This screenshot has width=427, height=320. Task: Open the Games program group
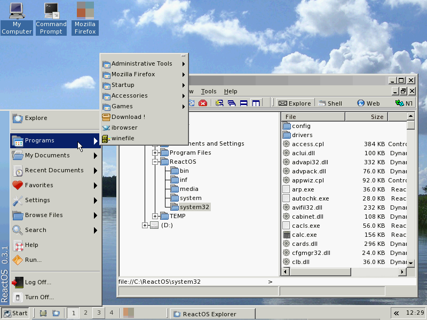pyautogui.click(x=144, y=106)
